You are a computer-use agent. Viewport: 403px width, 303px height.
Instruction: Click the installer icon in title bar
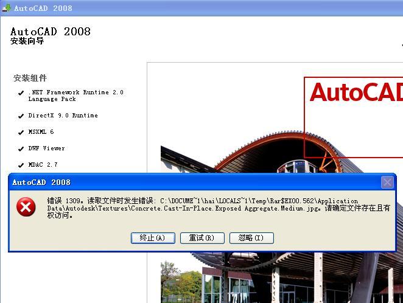[7, 8]
